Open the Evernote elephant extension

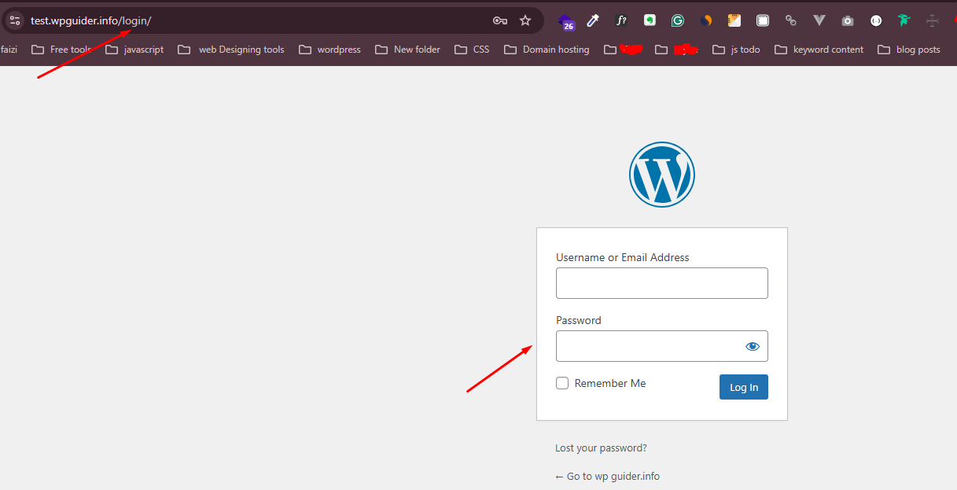click(650, 20)
